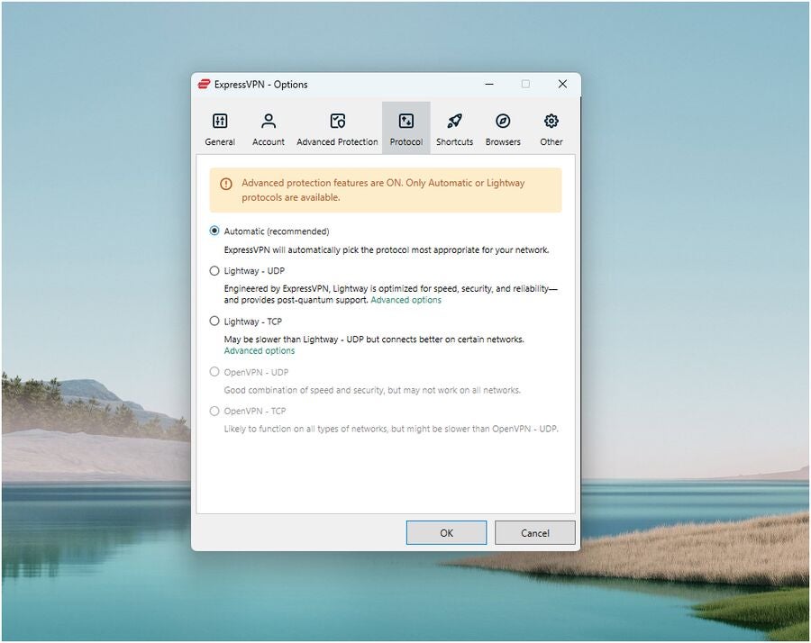Open Advanced options under Lightway - UDP
The image size is (811, 643).
coord(406,300)
